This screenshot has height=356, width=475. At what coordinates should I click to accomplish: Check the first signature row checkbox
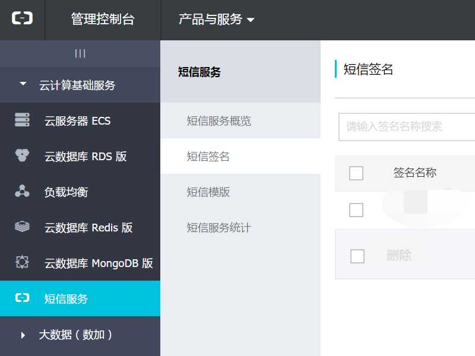coord(356,210)
